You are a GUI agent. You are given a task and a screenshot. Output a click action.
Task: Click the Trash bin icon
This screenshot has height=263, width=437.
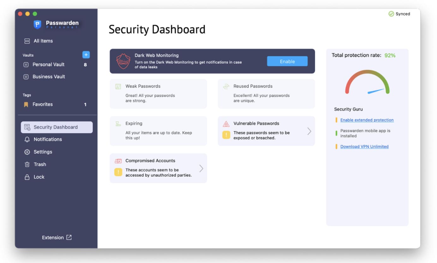point(27,164)
